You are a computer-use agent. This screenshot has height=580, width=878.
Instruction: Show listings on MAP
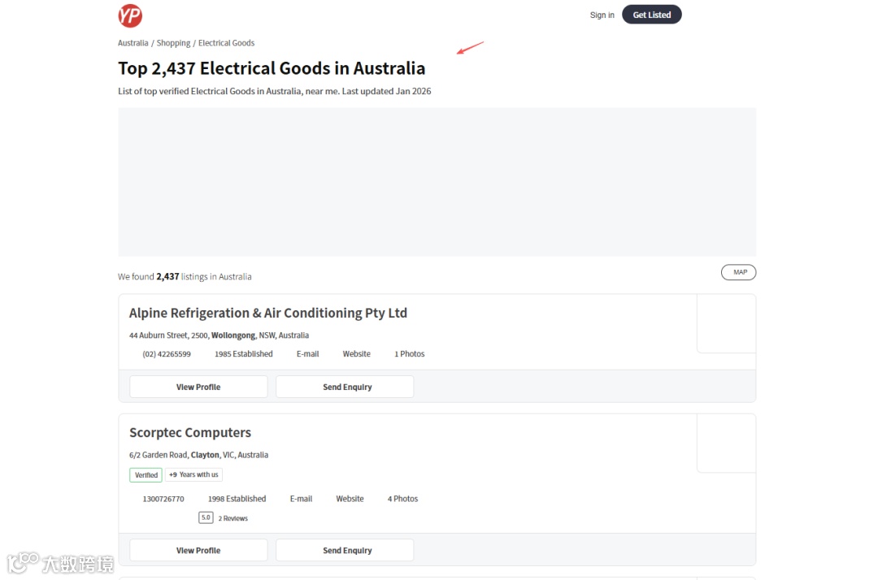pos(738,272)
